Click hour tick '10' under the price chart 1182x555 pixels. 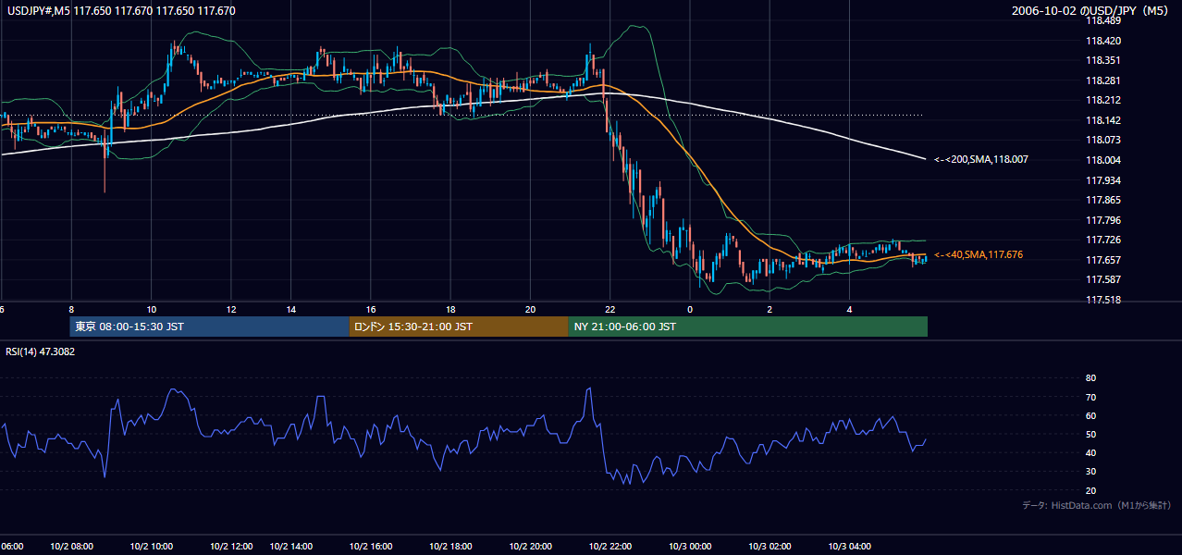coord(152,309)
